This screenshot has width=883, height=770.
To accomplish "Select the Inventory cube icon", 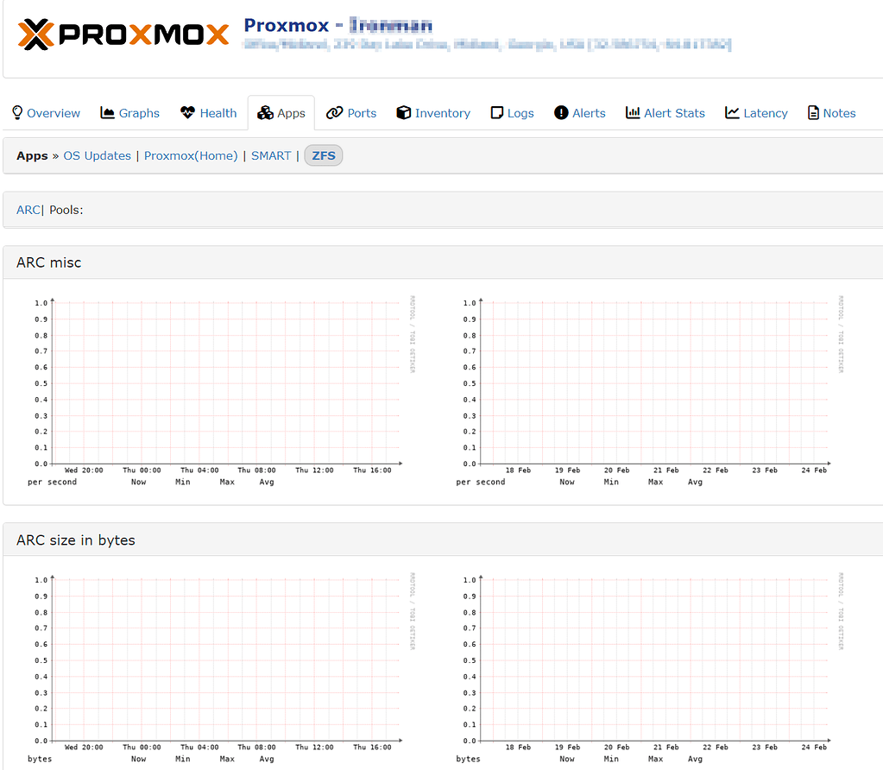I will pyautogui.click(x=403, y=112).
